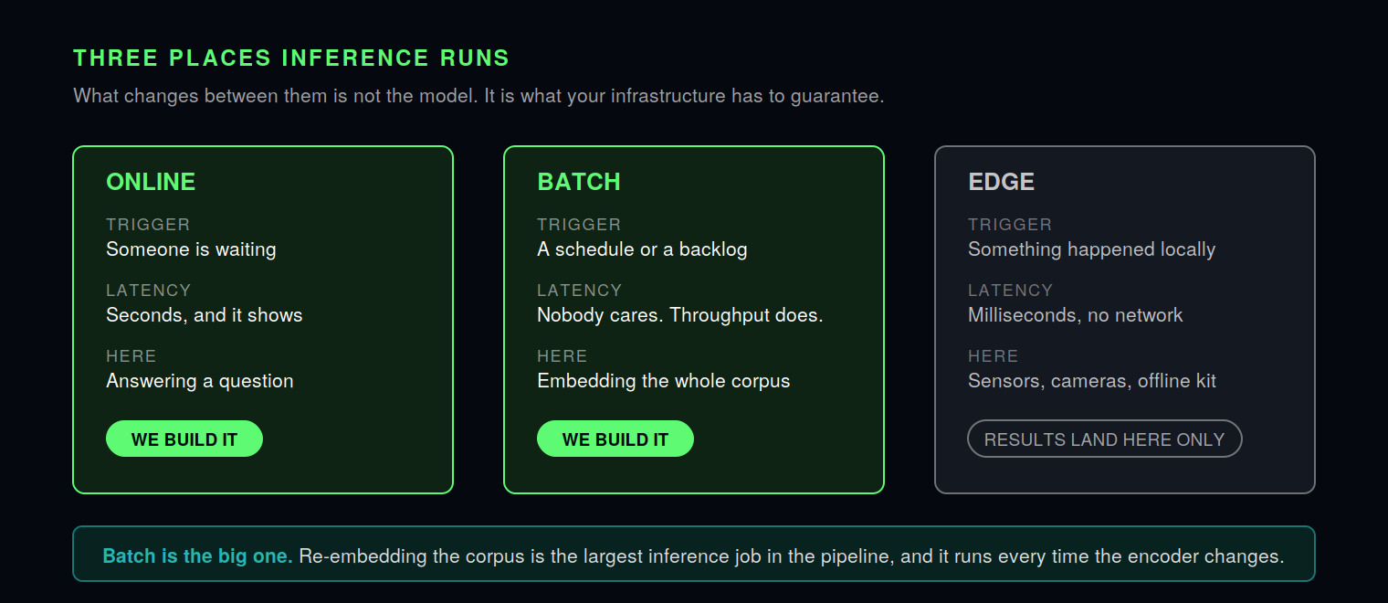Click the HERE label in ONLINE card
This screenshot has width=1388, height=603.
click(131, 356)
